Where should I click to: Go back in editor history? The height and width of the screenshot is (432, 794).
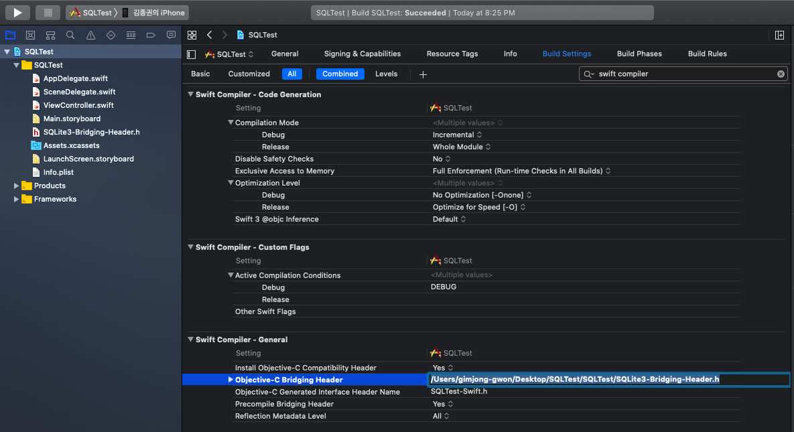209,35
